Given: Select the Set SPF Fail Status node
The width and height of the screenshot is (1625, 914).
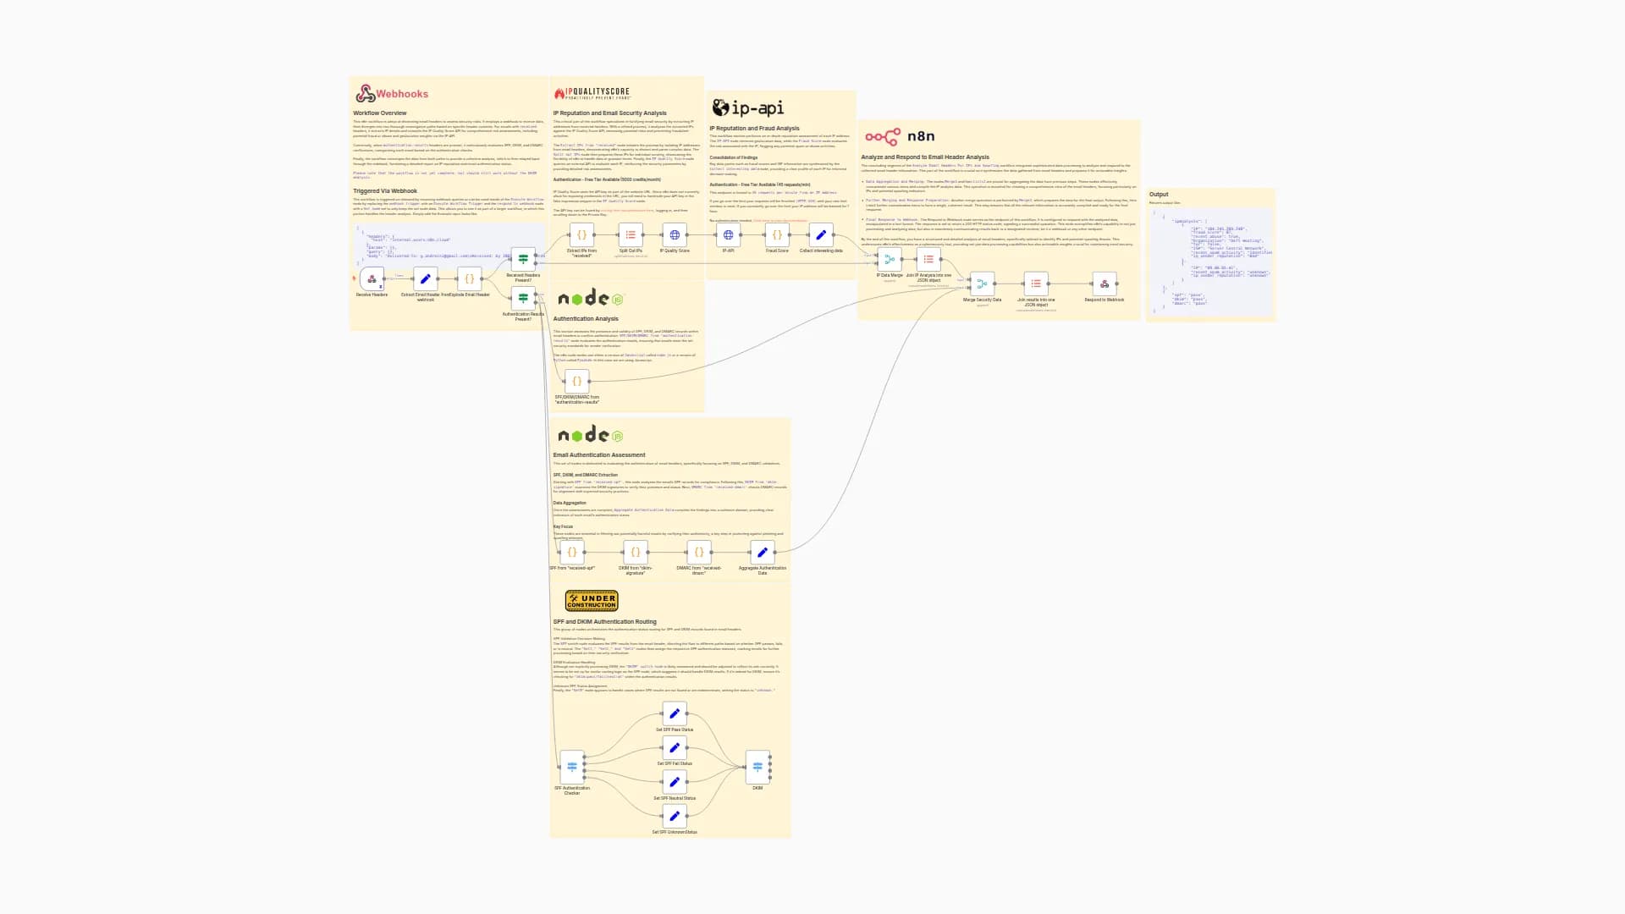Looking at the screenshot, I should coord(675,747).
